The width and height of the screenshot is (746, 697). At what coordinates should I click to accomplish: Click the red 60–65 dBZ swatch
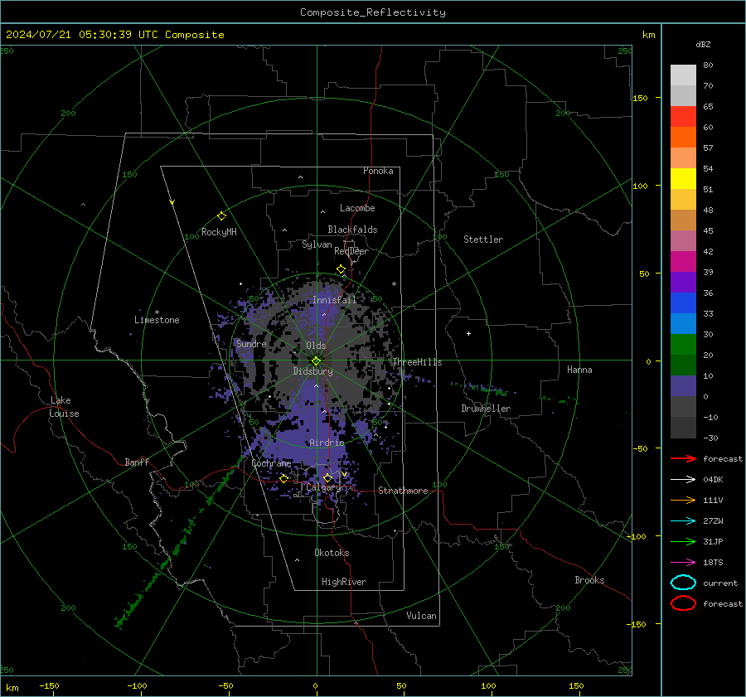pyautogui.click(x=683, y=117)
